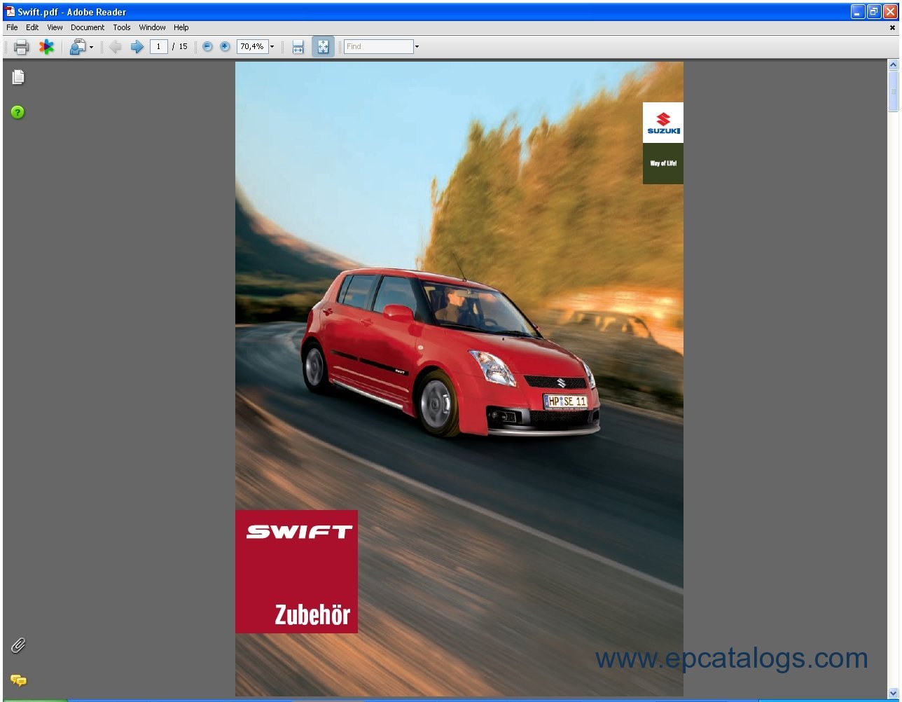This screenshot has width=902, height=702.
Task: Click the colorful Adobe online services icon
Action: 46,47
